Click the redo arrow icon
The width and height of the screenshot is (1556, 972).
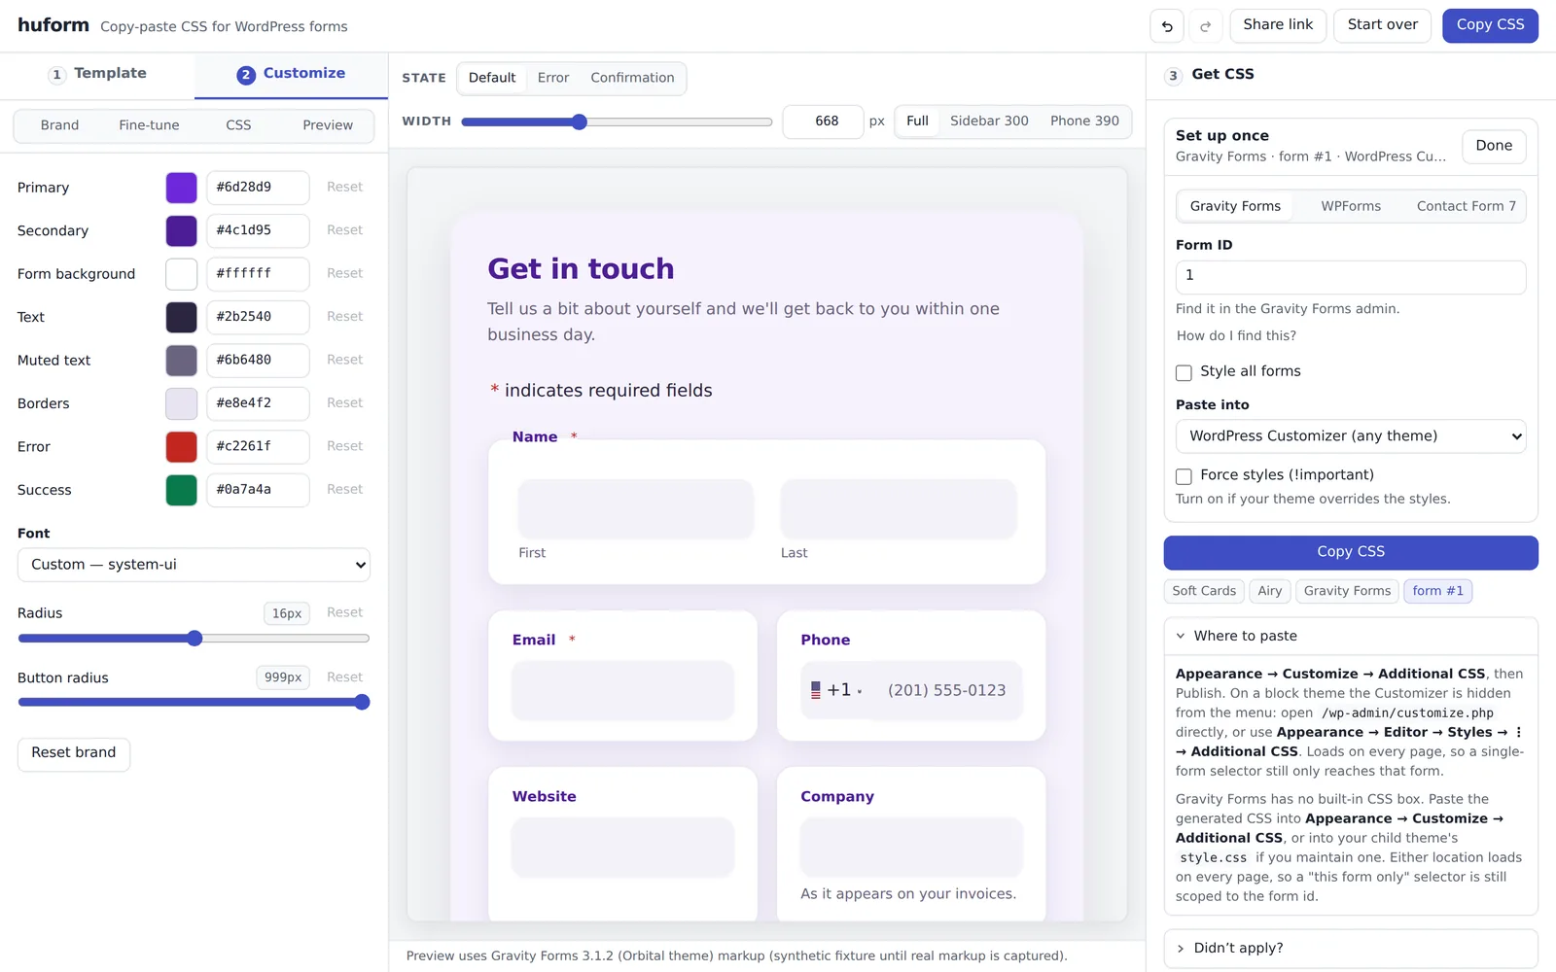click(x=1205, y=26)
